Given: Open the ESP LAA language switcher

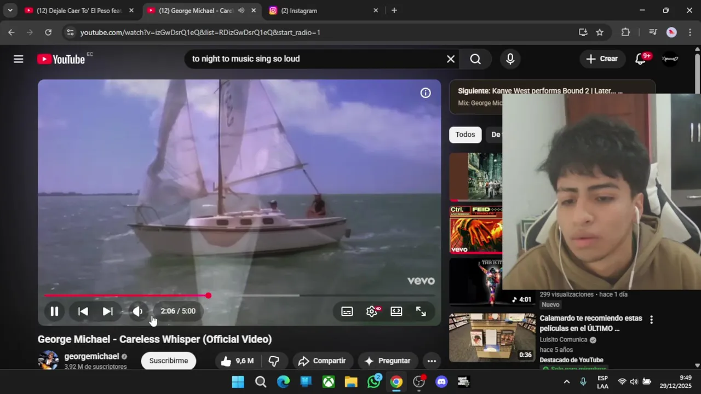Looking at the screenshot, I should pos(602,382).
